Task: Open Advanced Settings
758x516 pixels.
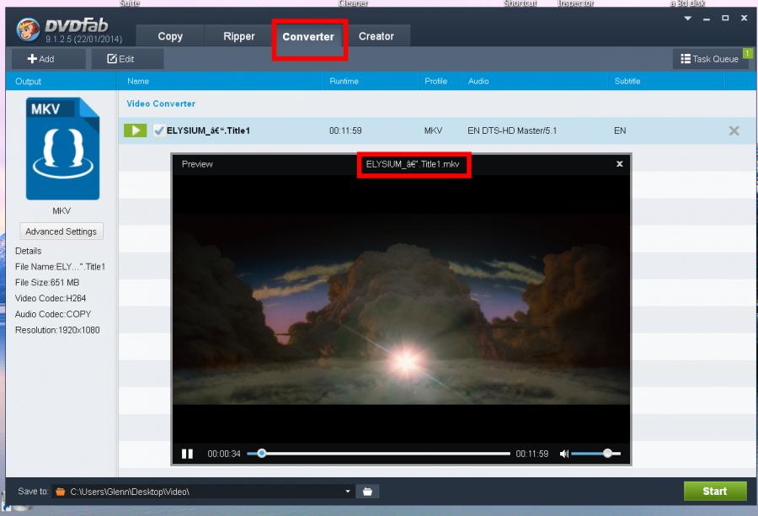Action: pos(61,231)
